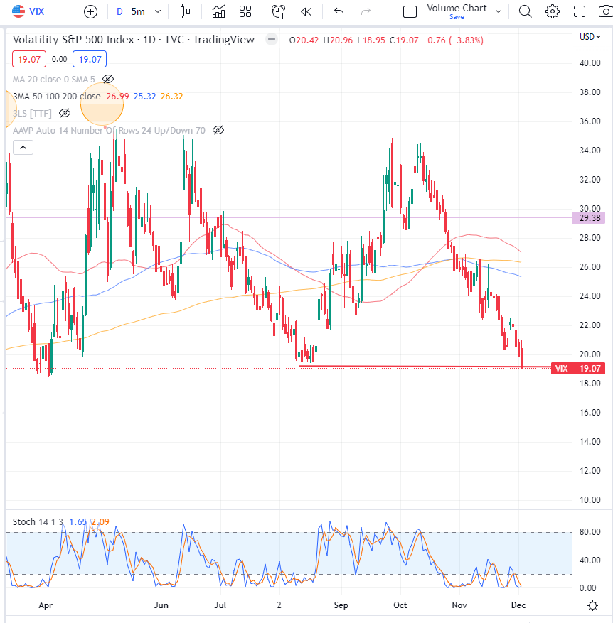Viewport: 613px width, 623px height.
Task: Select the Stoch 14 1 3 legend
Action: click(x=38, y=521)
